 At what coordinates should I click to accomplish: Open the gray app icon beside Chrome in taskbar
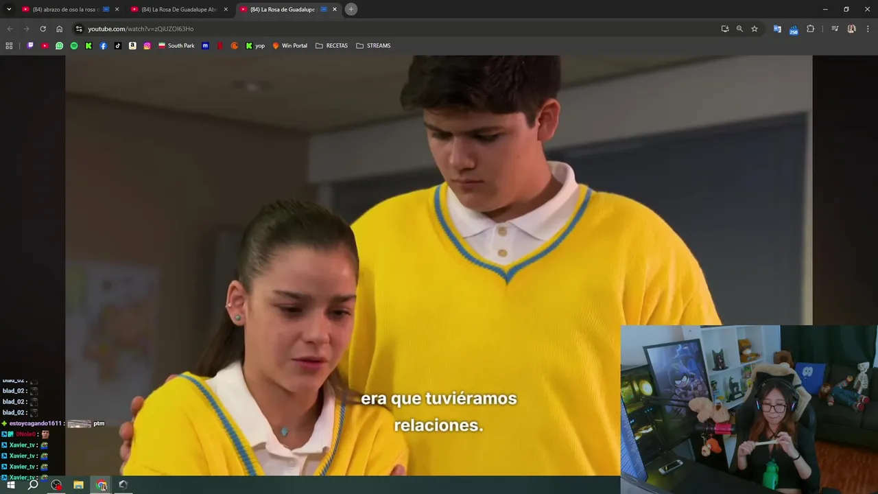coord(123,485)
